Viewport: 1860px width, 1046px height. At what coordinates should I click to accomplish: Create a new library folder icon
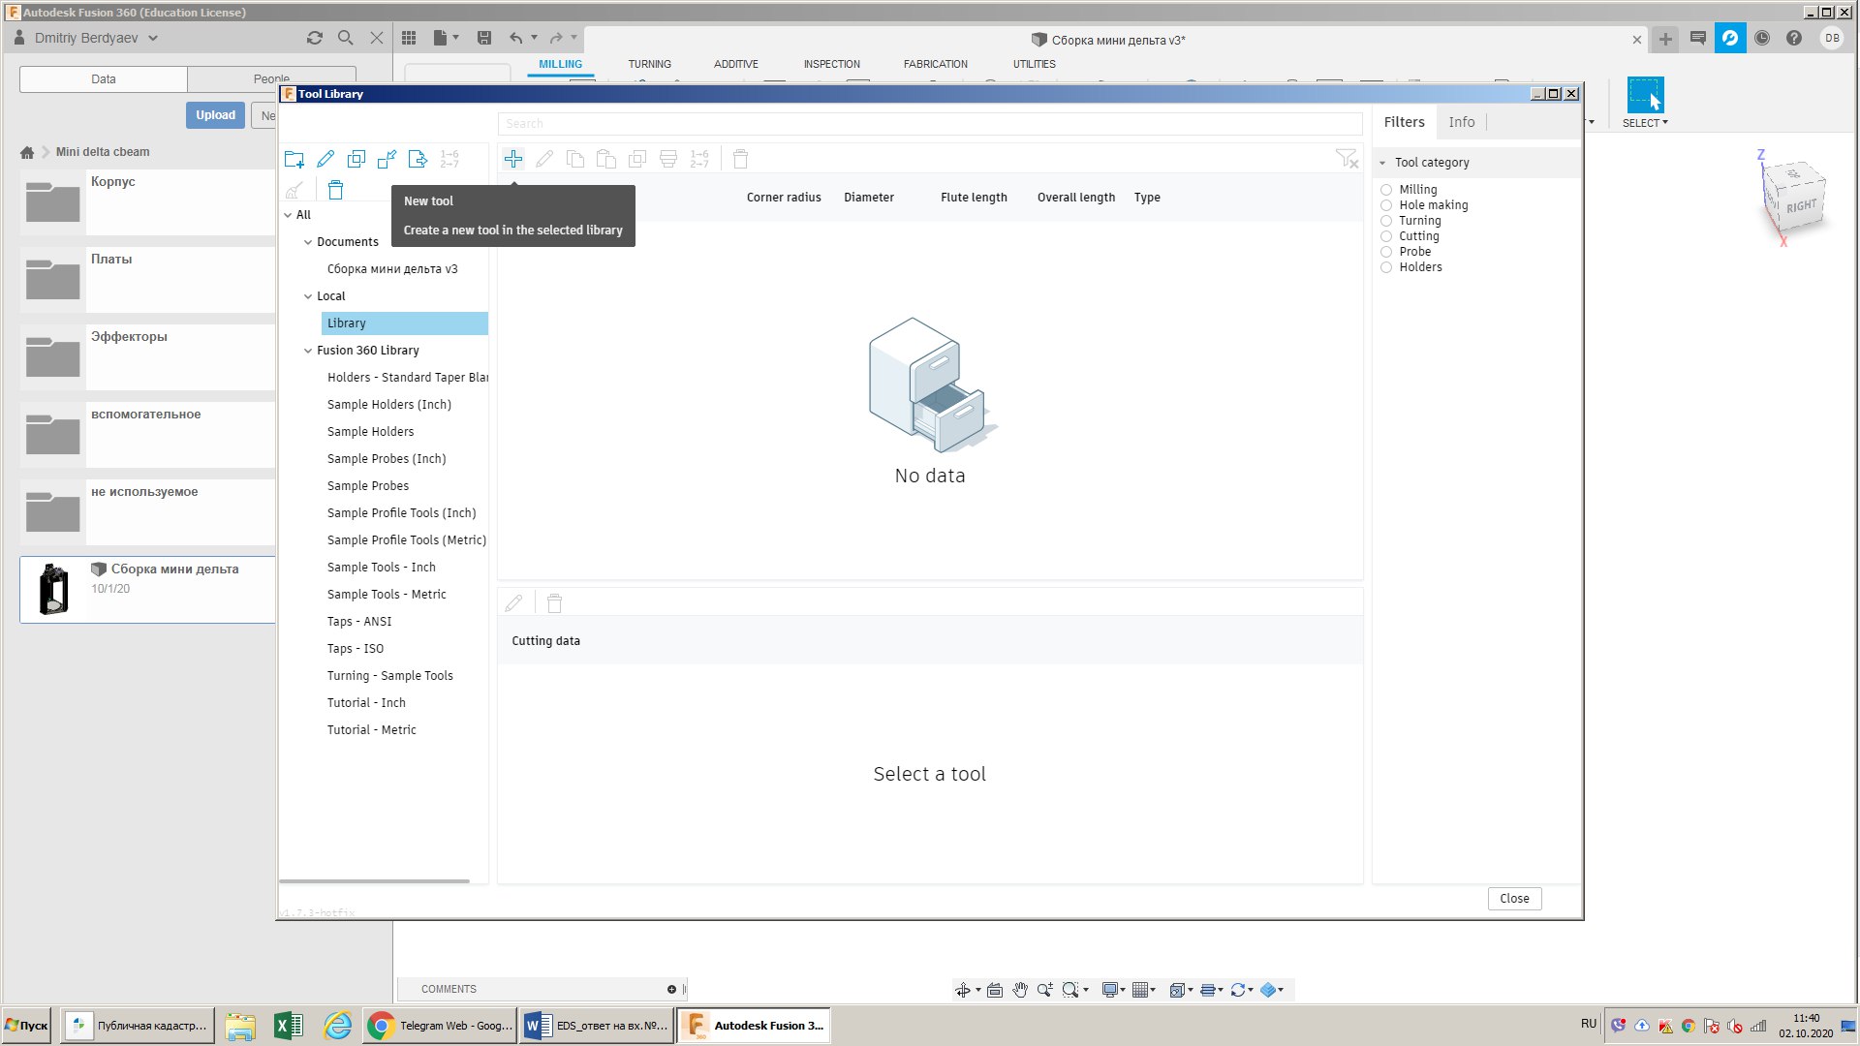(x=294, y=159)
